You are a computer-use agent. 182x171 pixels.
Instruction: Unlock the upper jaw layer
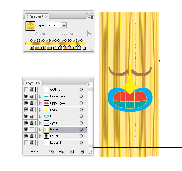[32, 103]
